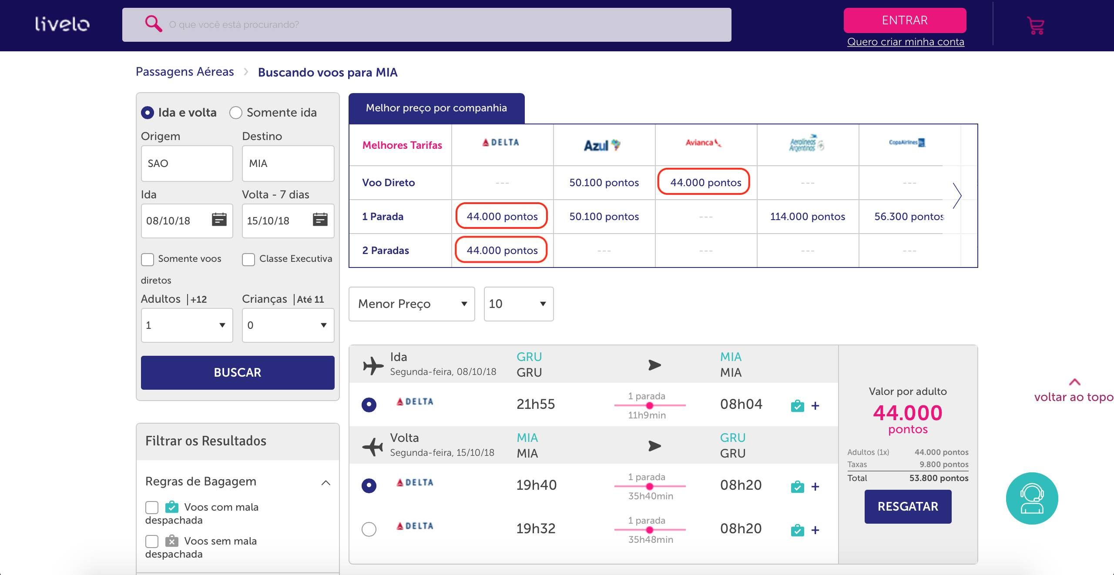
Task: Click the Copa Airlines logo column header
Action: tap(907, 142)
